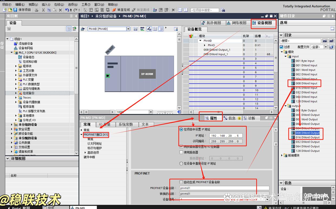Click the 添加新设备 icon in project tree

16,43
